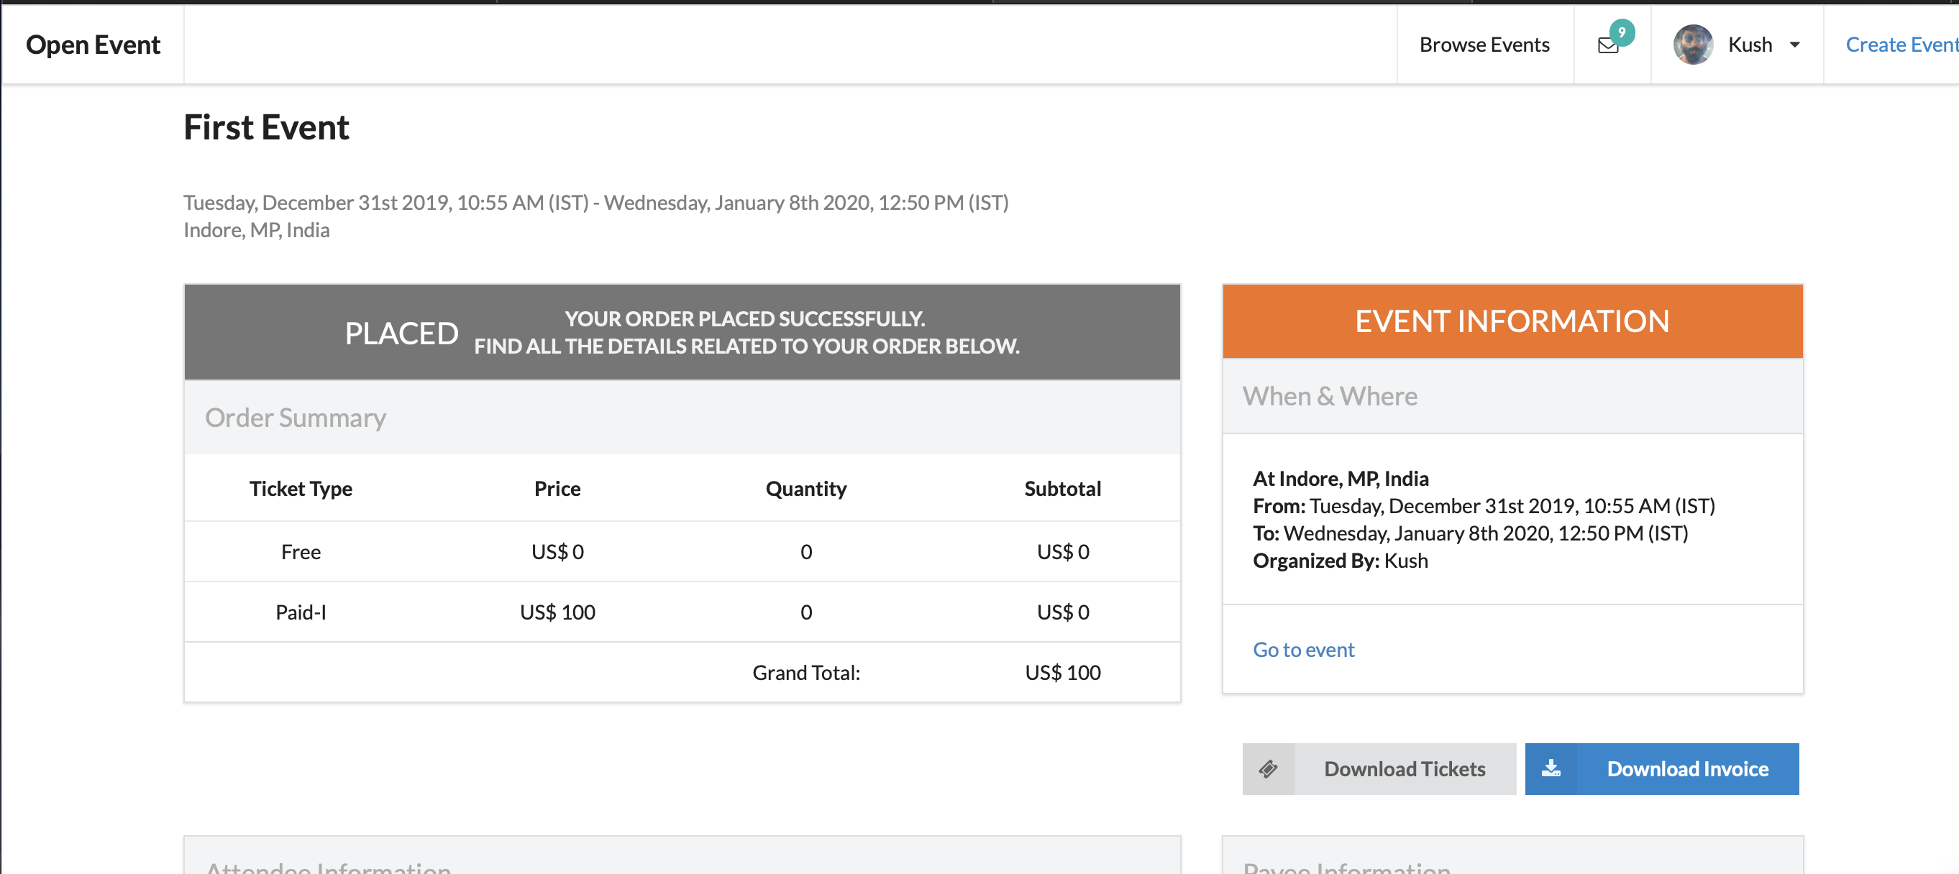Open the Create Event menu item

tap(1900, 45)
